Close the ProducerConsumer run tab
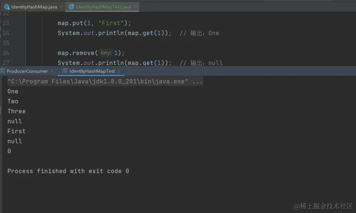The width and height of the screenshot is (356, 213). (52, 71)
